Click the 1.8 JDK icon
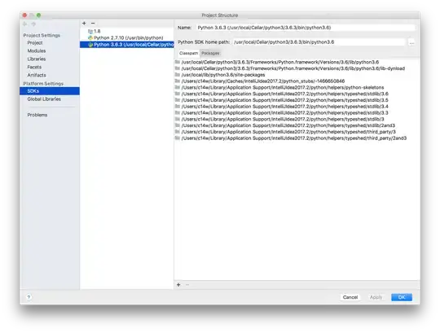The height and width of the screenshot is (333, 440). [x=90, y=32]
